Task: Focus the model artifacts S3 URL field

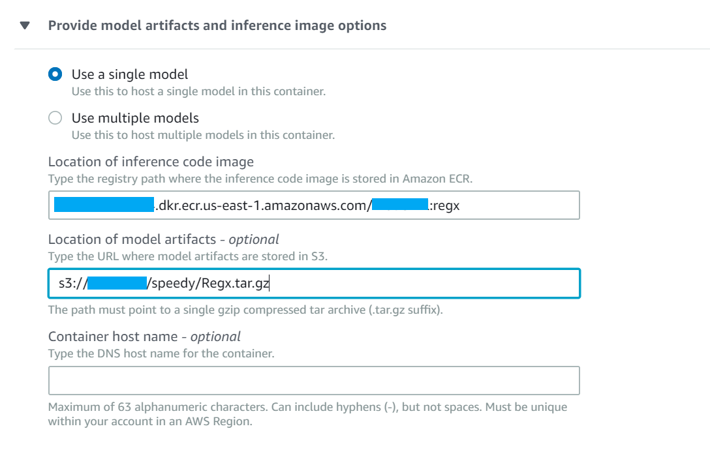Action: 314,284
